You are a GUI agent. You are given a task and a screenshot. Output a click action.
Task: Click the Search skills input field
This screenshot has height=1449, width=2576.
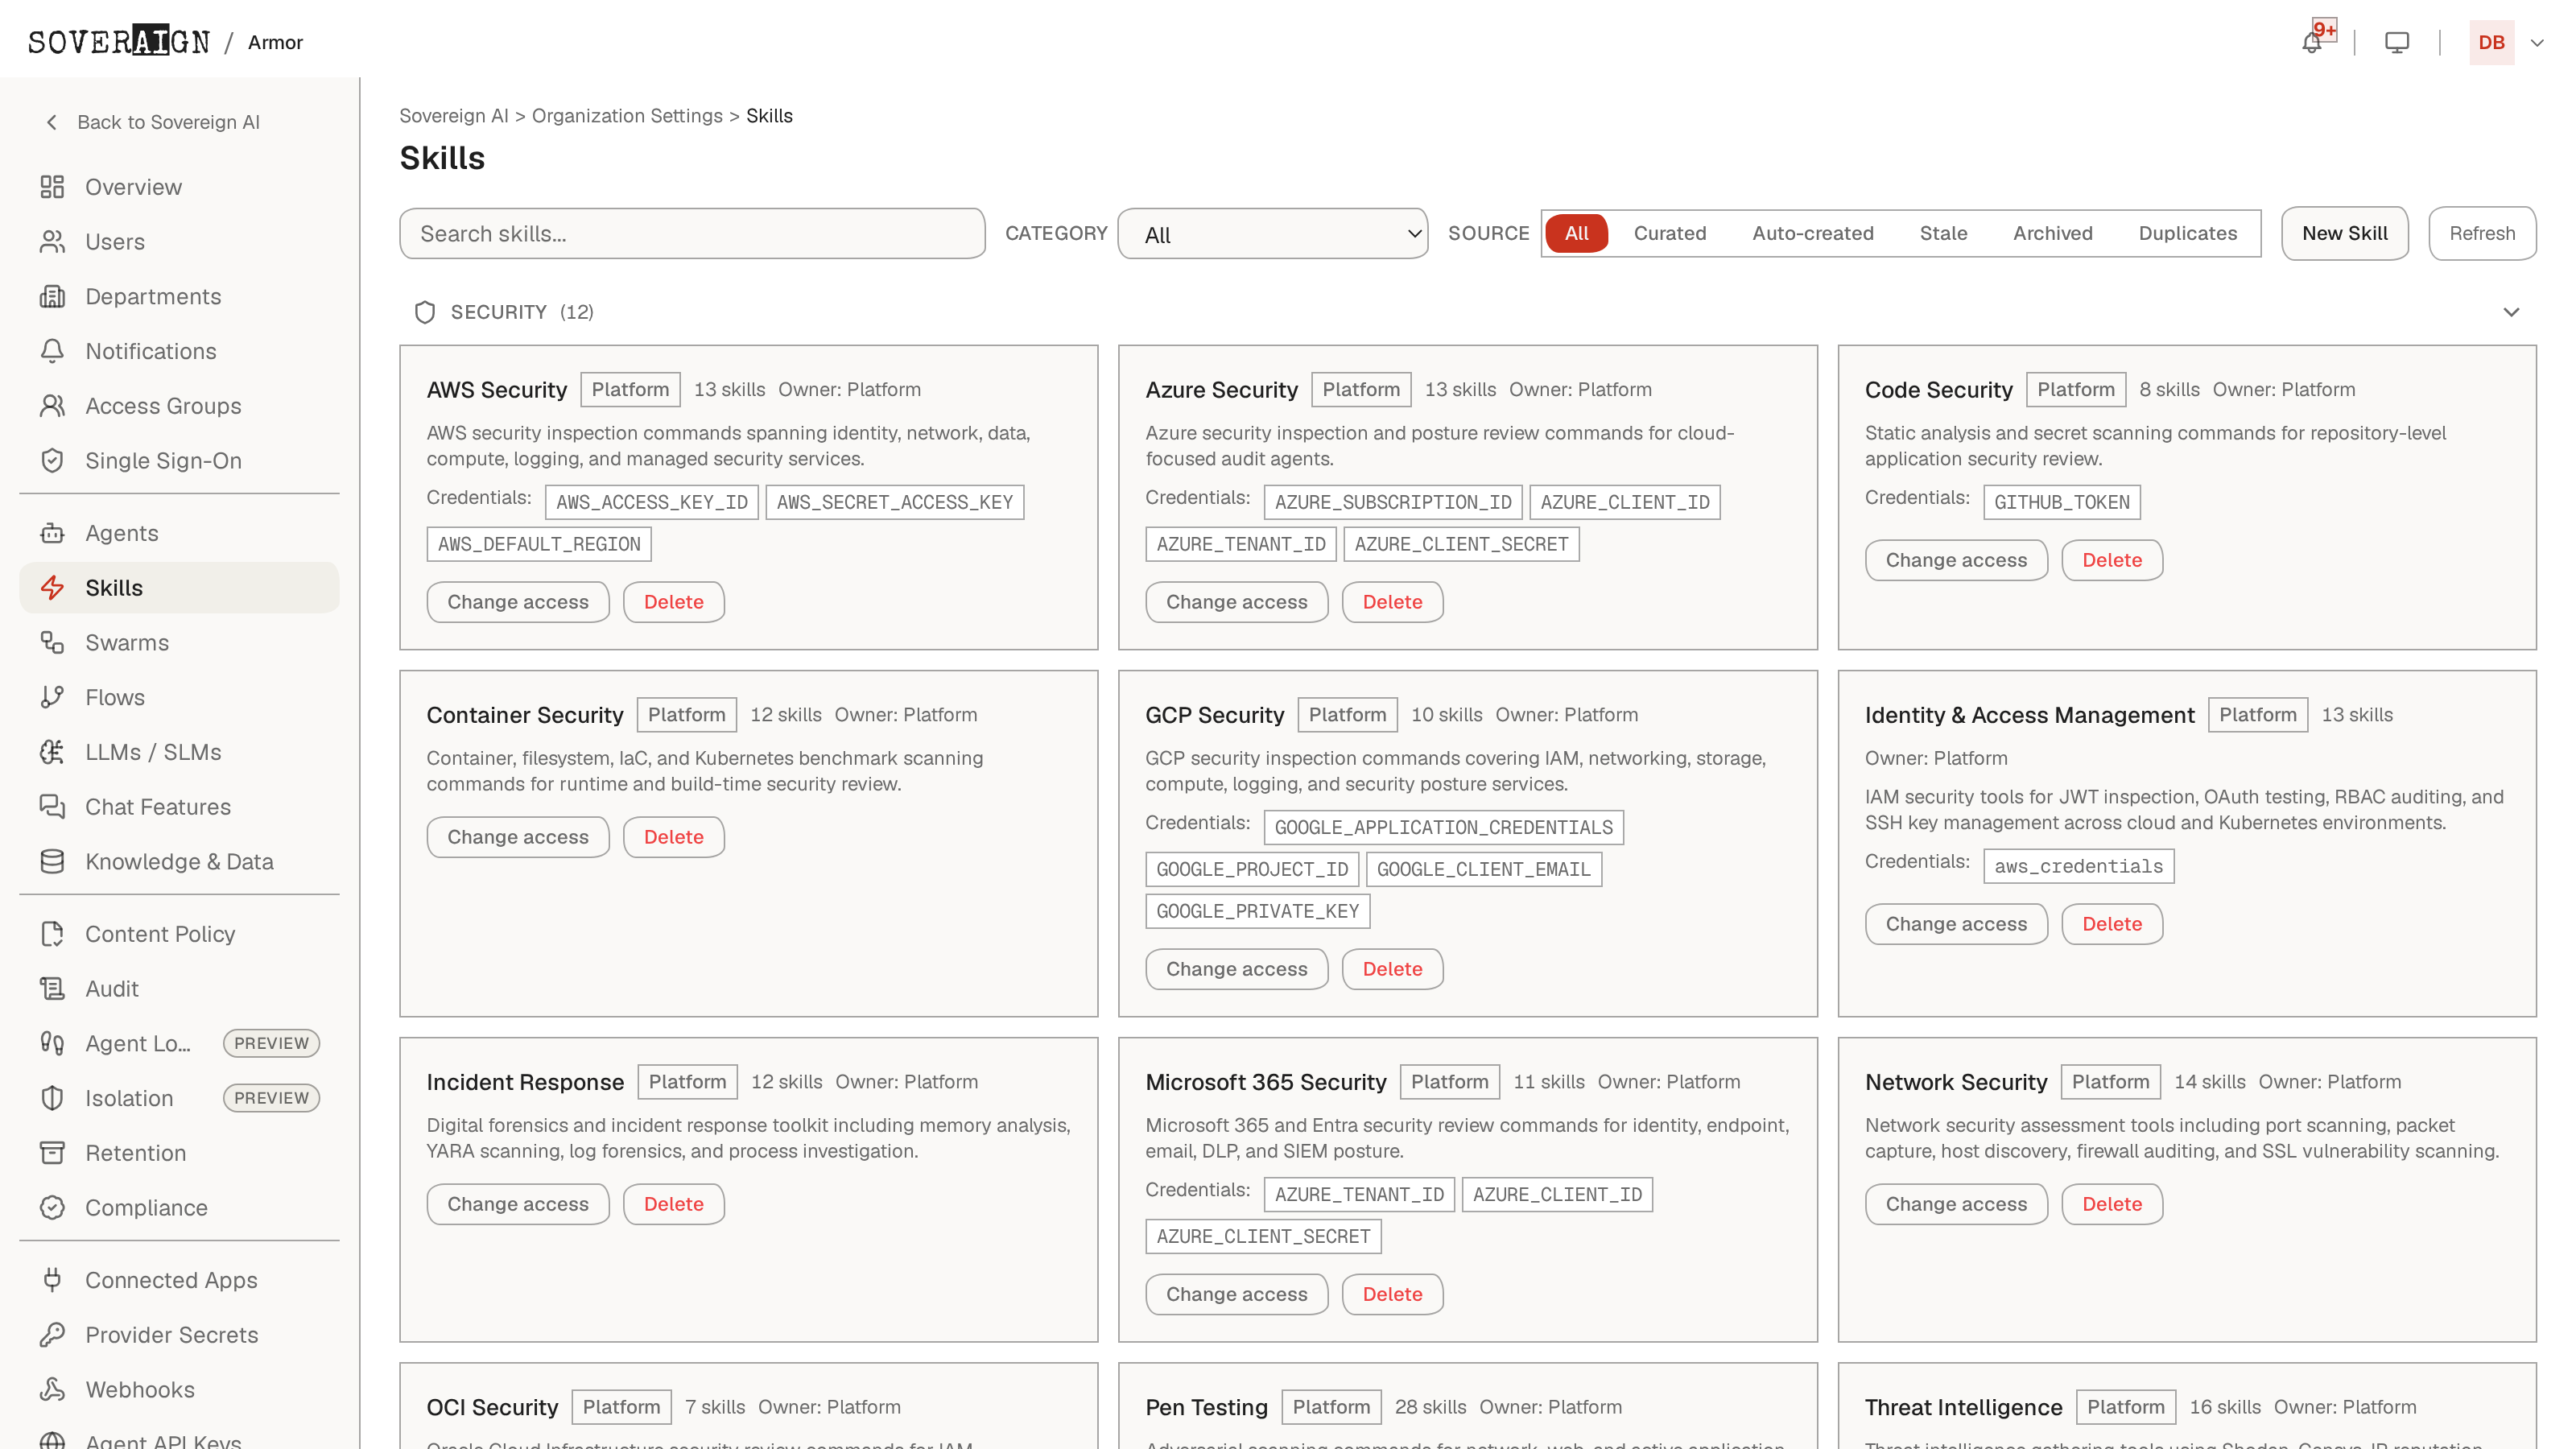[692, 234]
